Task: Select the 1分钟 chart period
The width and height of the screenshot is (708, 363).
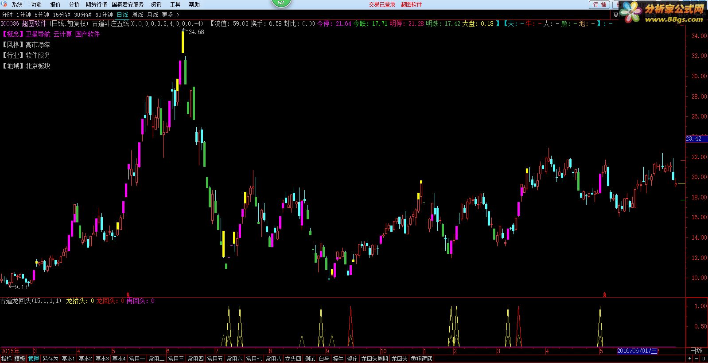Action: pos(23,15)
